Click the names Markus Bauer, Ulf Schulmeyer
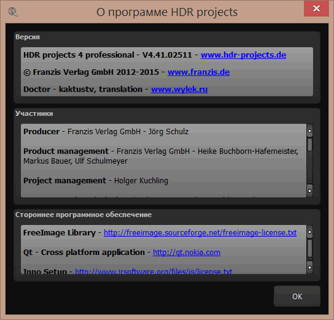Screen dimensions: 334x320 point(76,161)
